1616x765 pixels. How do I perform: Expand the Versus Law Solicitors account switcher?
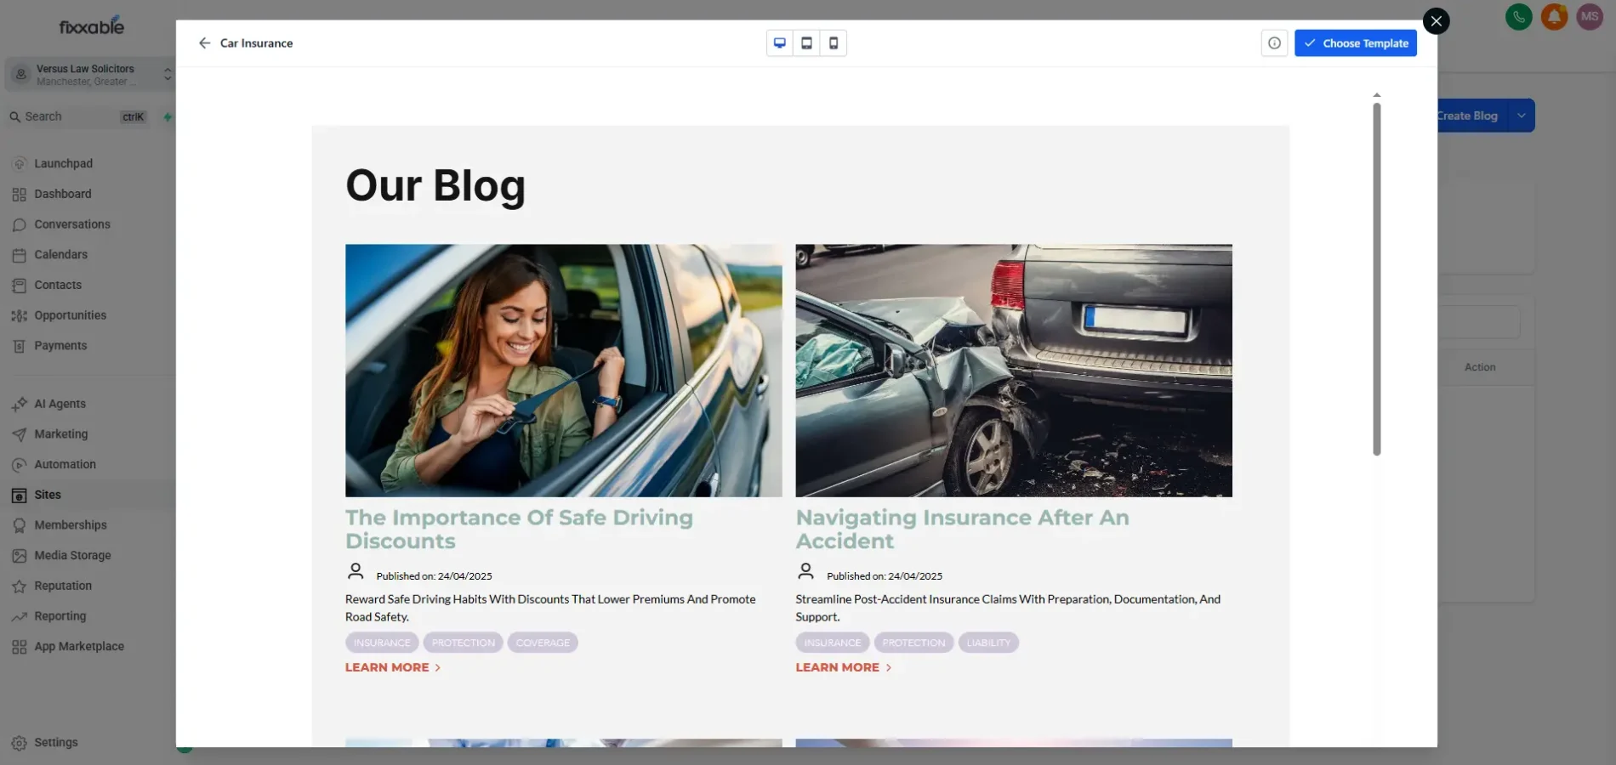166,74
